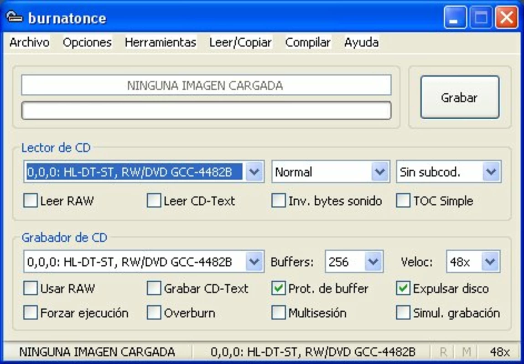
Task: Open the Compilar menu
Action: click(x=308, y=42)
